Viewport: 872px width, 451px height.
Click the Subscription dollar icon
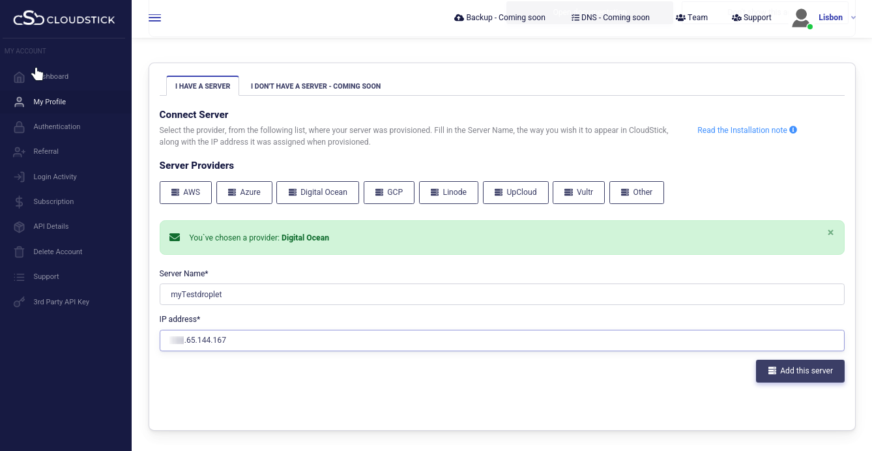click(20, 202)
